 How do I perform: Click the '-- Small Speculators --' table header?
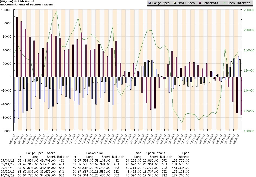(151, 153)
